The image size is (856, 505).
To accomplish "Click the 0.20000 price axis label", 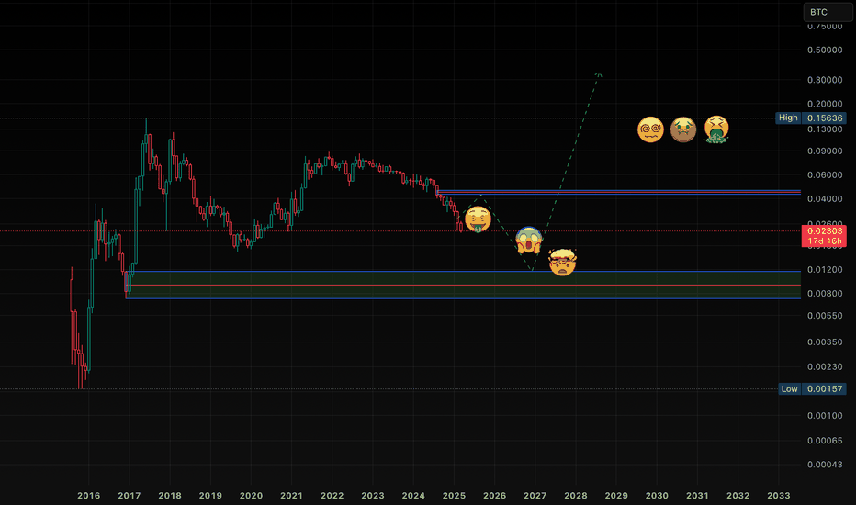I will (x=825, y=104).
